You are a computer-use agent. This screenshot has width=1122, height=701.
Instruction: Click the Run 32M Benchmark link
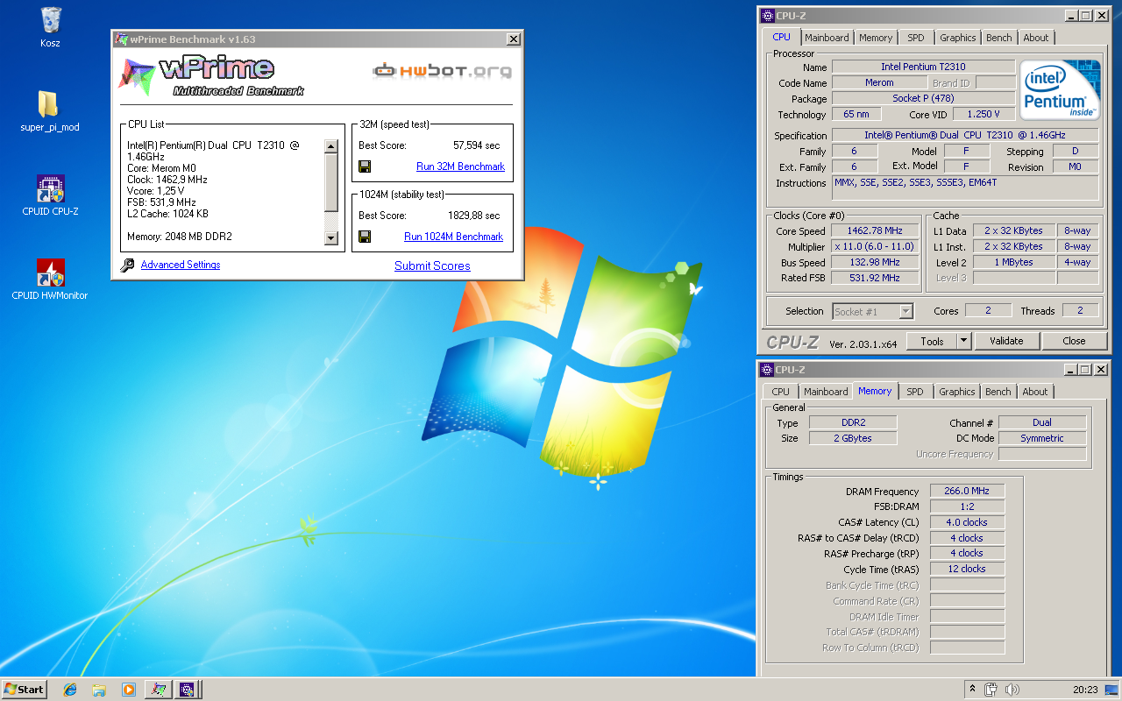point(460,166)
